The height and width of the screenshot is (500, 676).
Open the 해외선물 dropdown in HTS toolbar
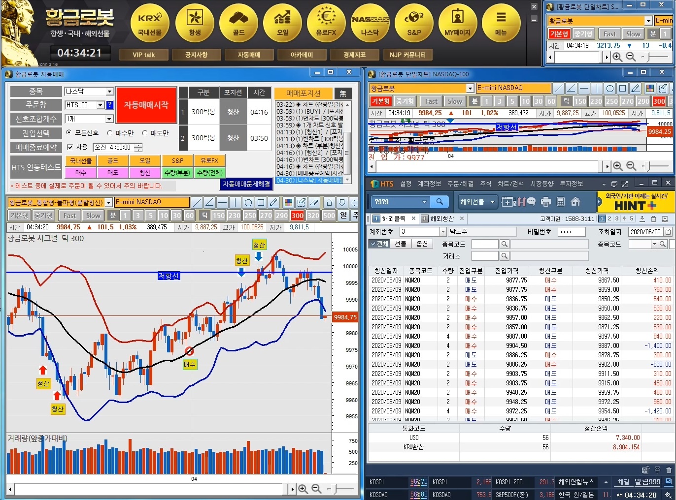coord(477,202)
